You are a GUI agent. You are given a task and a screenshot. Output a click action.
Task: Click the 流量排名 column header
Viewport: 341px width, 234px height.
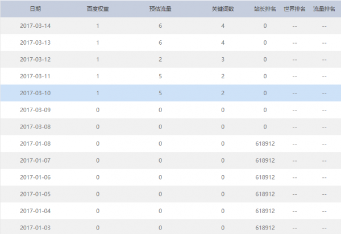tap(324, 9)
